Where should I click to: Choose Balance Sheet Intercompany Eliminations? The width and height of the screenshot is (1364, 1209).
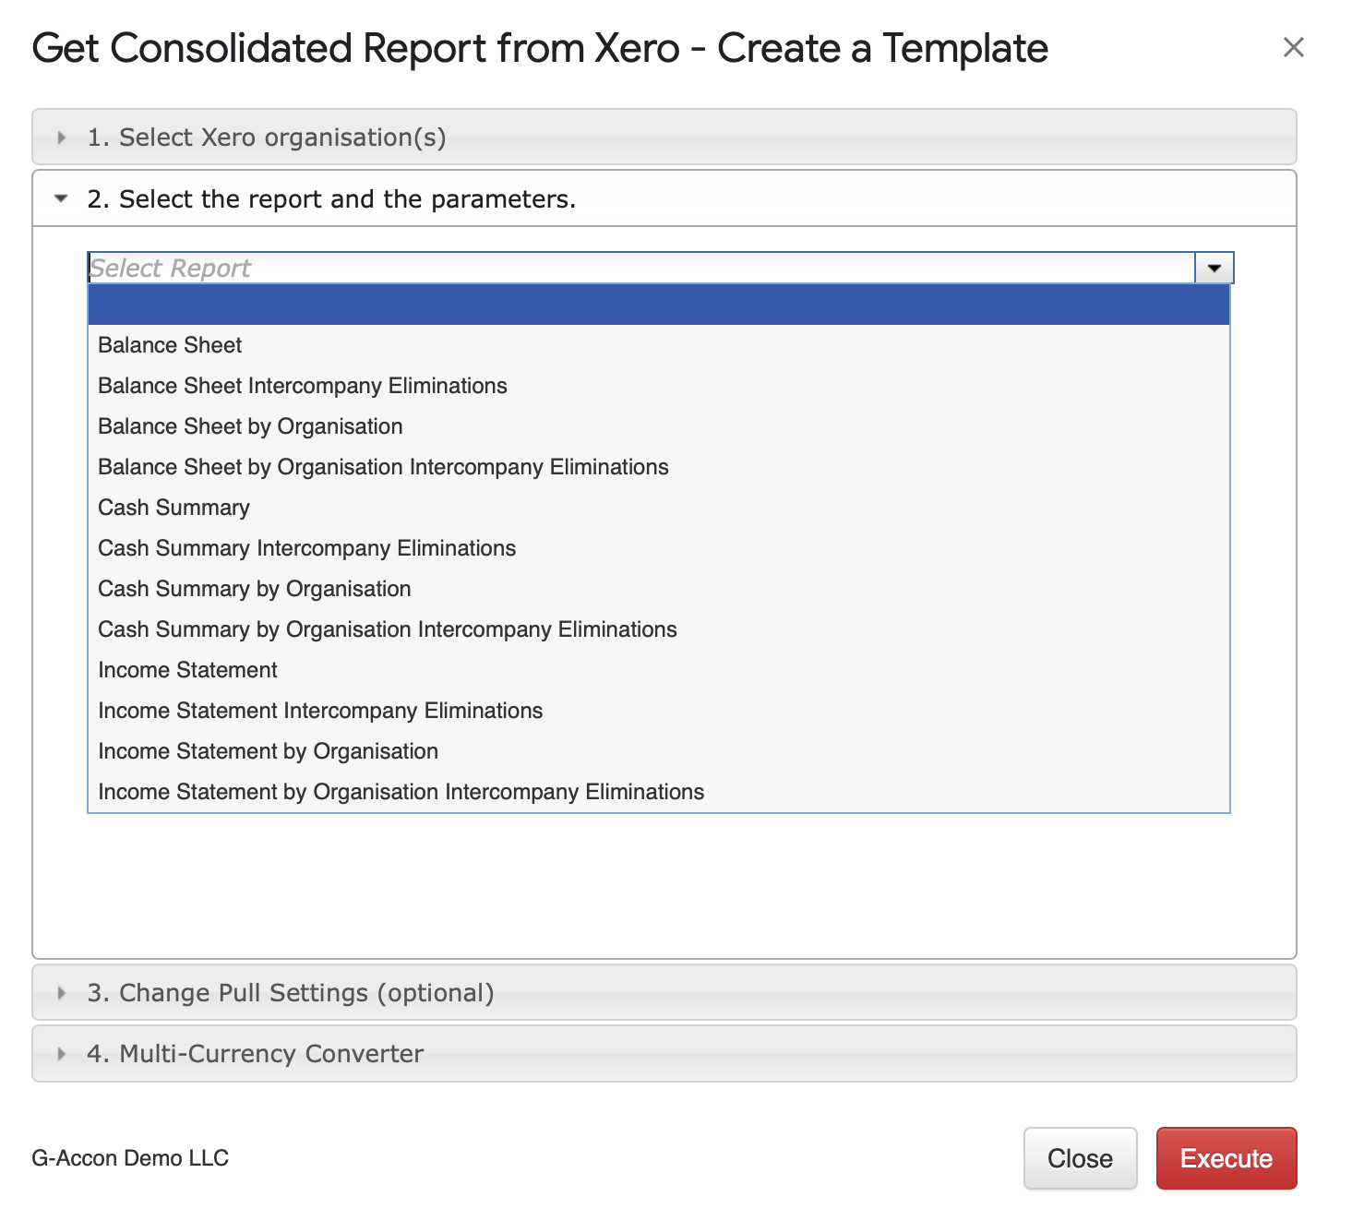point(659,386)
